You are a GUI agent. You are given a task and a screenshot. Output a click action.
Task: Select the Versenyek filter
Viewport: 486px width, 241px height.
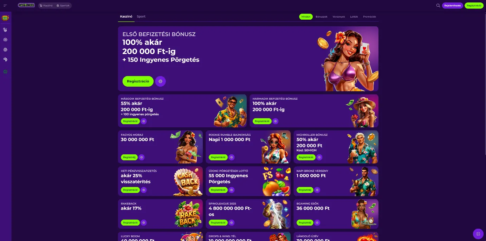pos(339,16)
